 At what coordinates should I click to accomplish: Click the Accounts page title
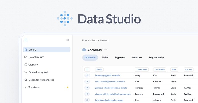pos(94,50)
